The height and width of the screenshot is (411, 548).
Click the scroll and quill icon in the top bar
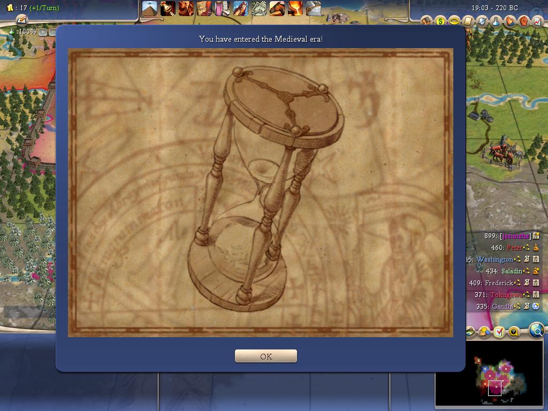[204, 9]
